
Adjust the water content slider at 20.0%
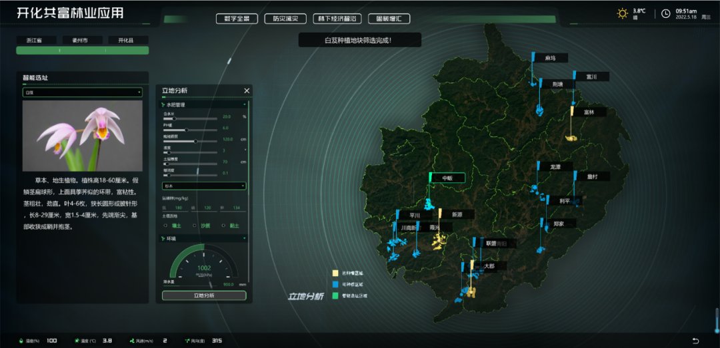tap(190, 118)
